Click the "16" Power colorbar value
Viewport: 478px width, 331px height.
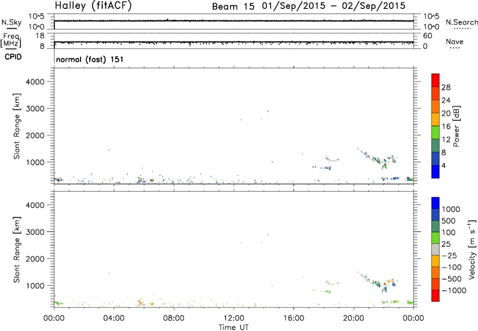click(x=446, y=127)
